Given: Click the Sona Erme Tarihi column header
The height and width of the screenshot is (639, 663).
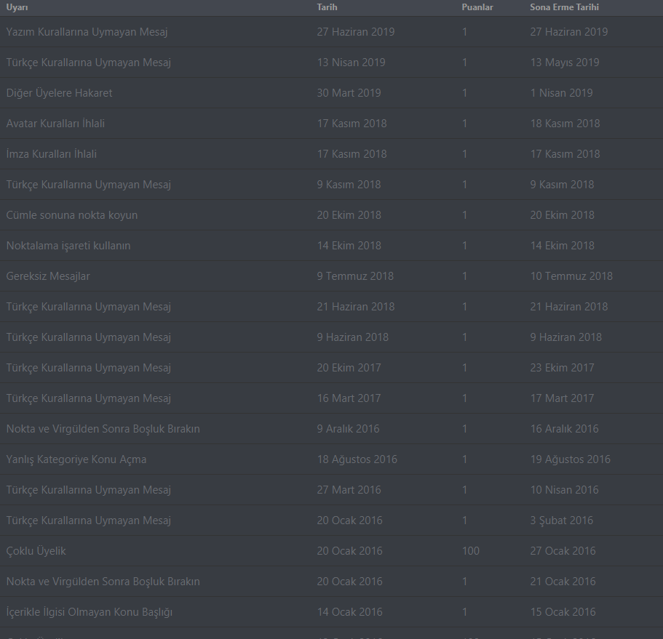Looking at the screenshot, I should 564,7.
